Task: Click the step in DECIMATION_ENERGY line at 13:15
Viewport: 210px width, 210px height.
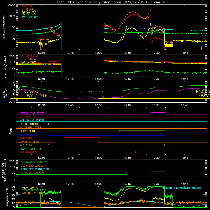Action: click(127, 173)
